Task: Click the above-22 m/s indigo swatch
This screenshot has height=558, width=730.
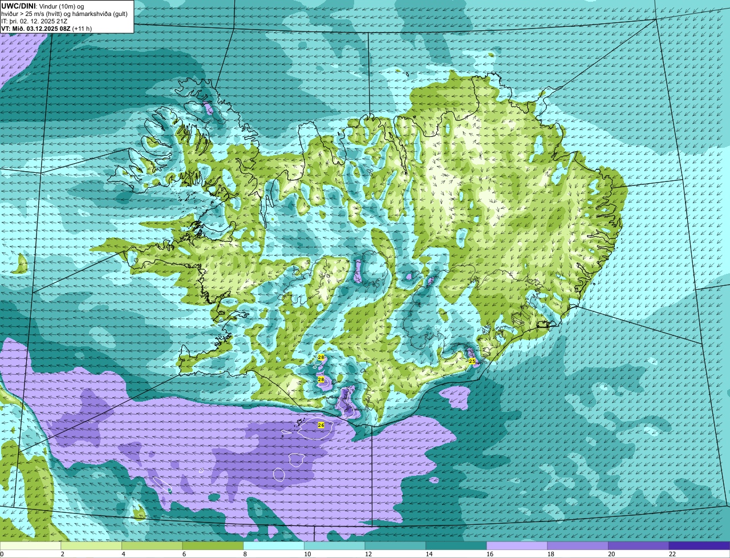Action: pos(700,545)
